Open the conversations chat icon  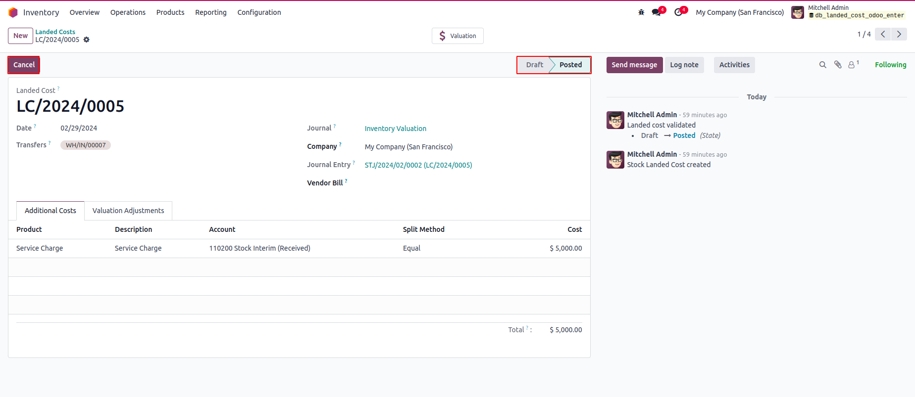(657, 12)
